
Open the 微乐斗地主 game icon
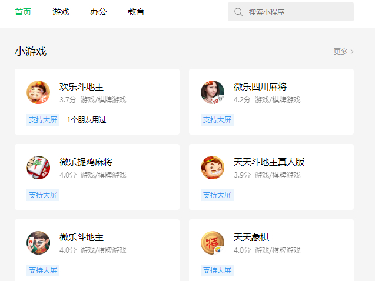pos(38,243)
